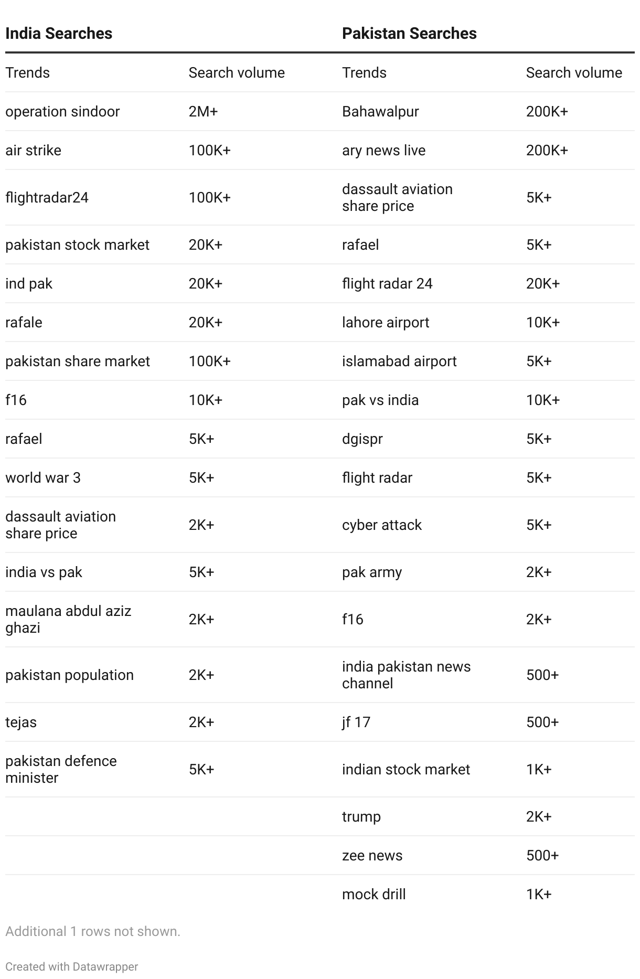640x979 pixels.
Task: Select the 'flightradar24' India row
Action: [x=47, y=198]
